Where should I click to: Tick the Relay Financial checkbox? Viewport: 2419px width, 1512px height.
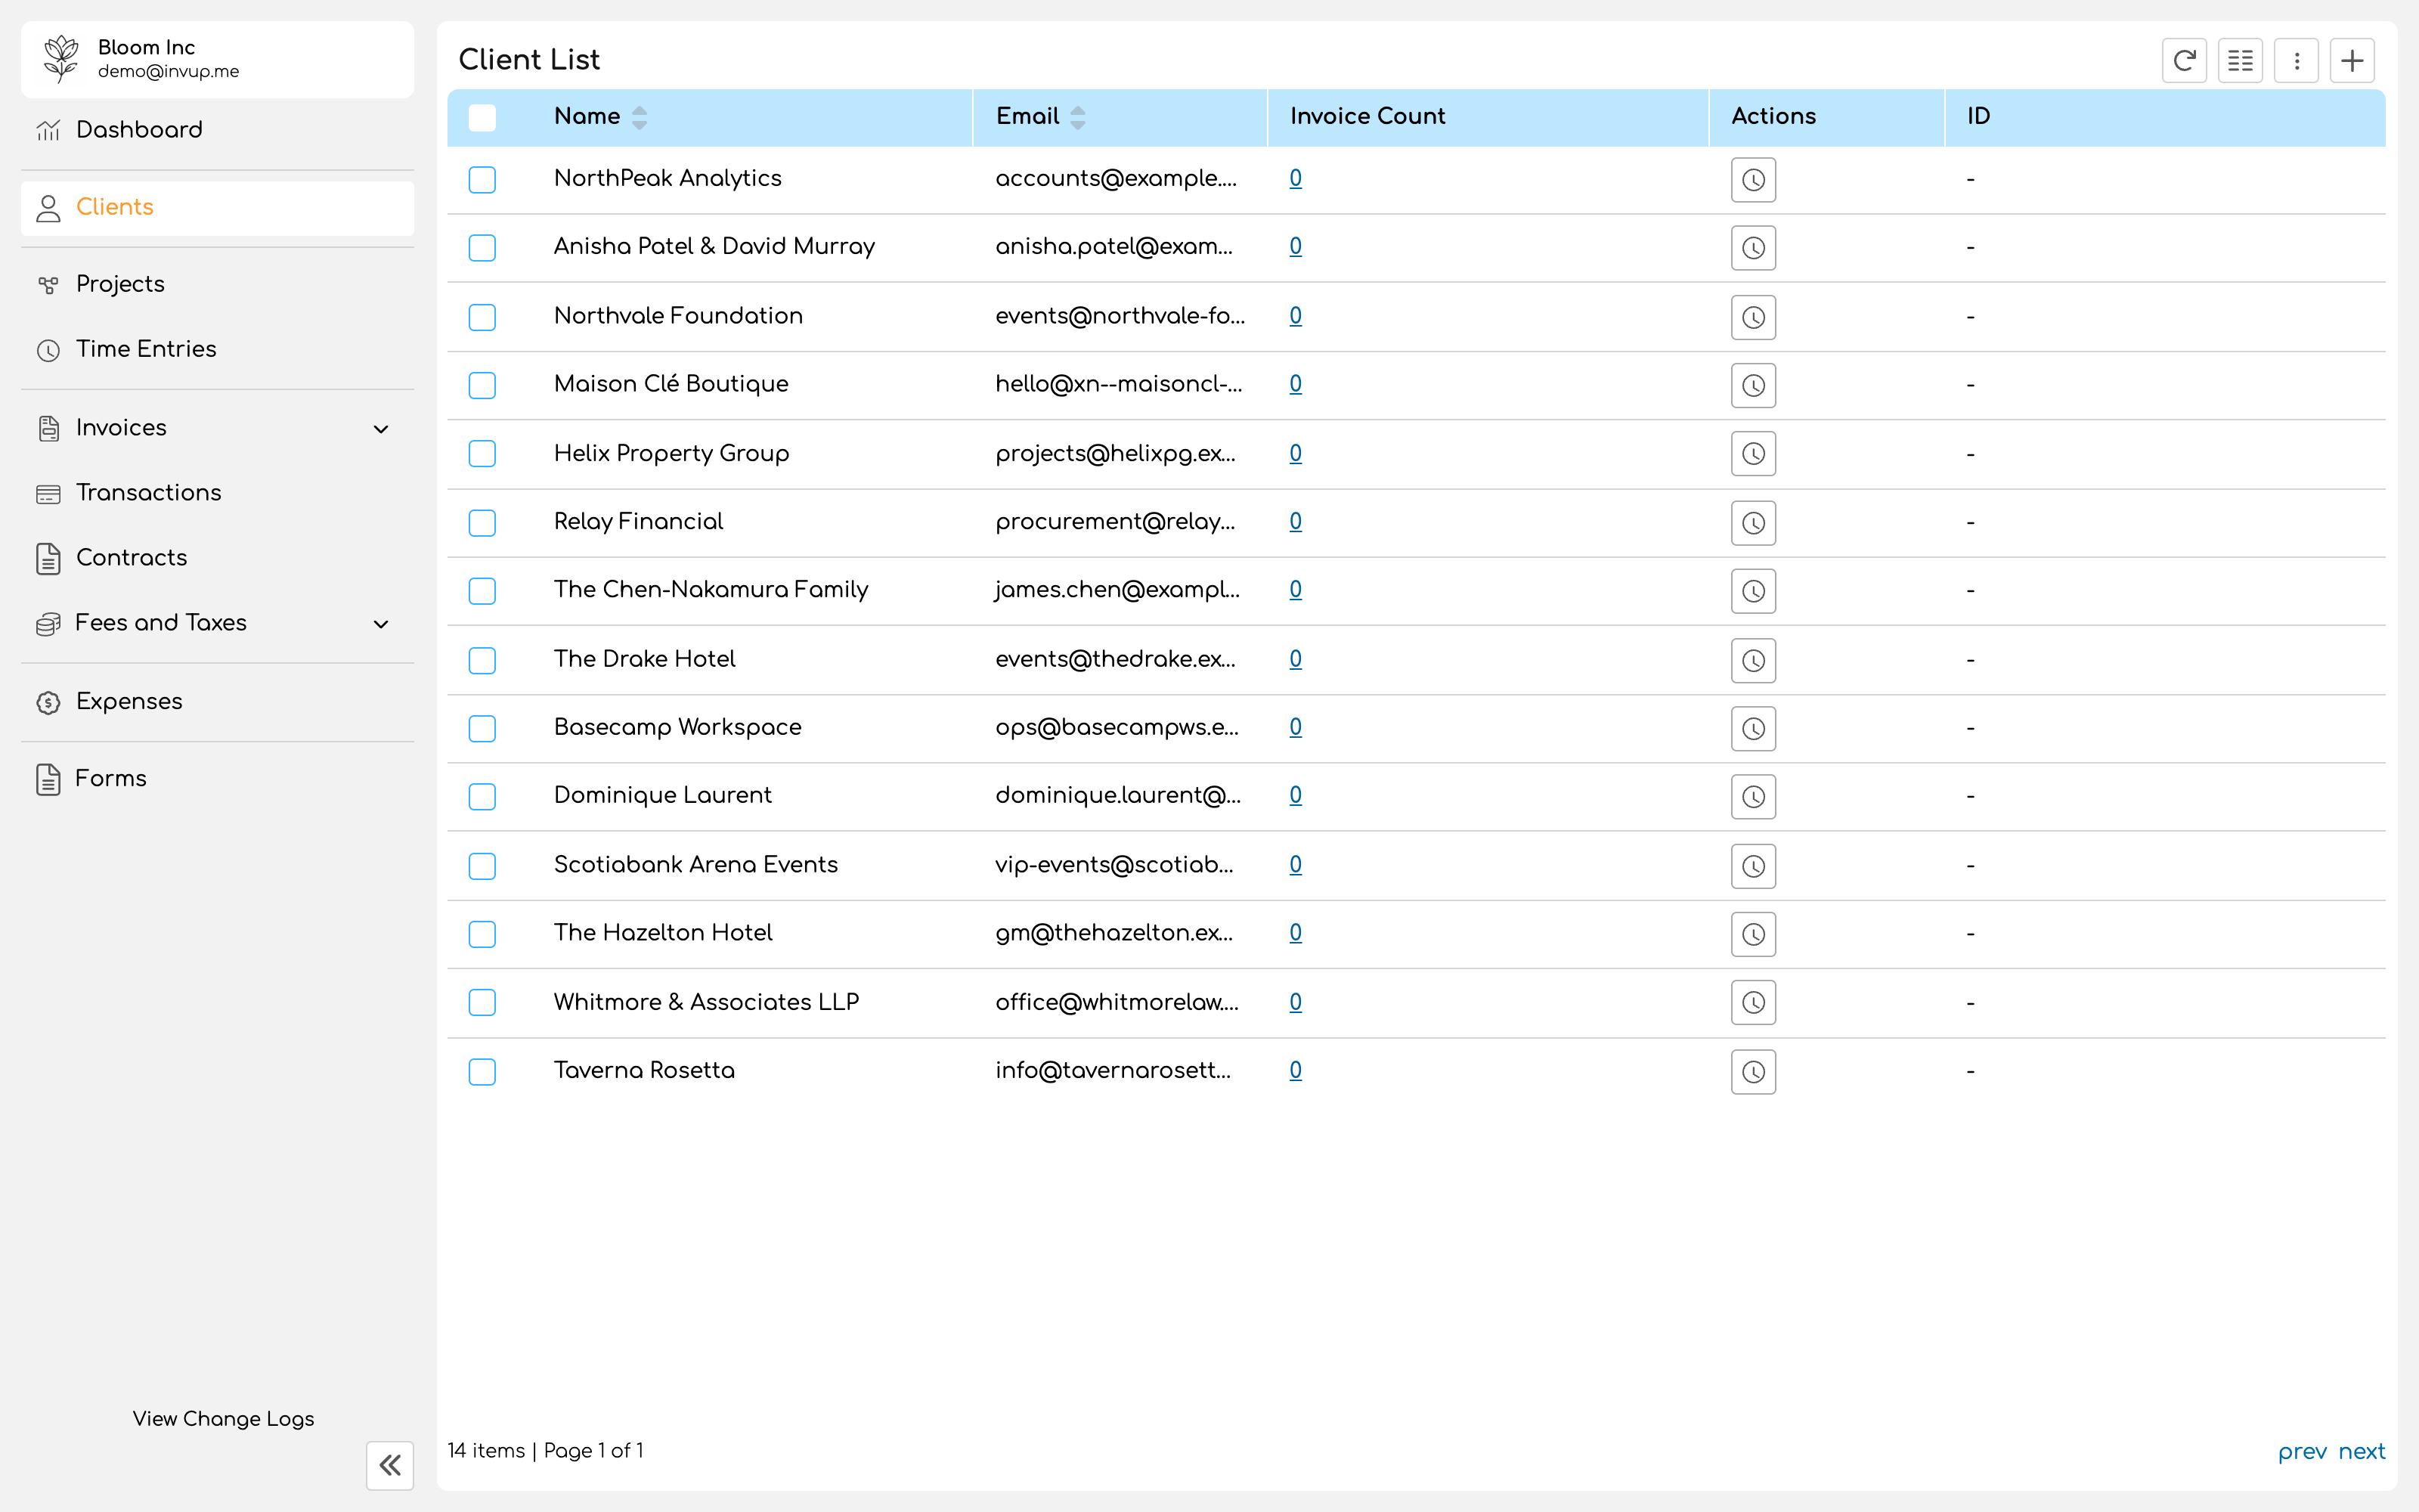point(482,522)
